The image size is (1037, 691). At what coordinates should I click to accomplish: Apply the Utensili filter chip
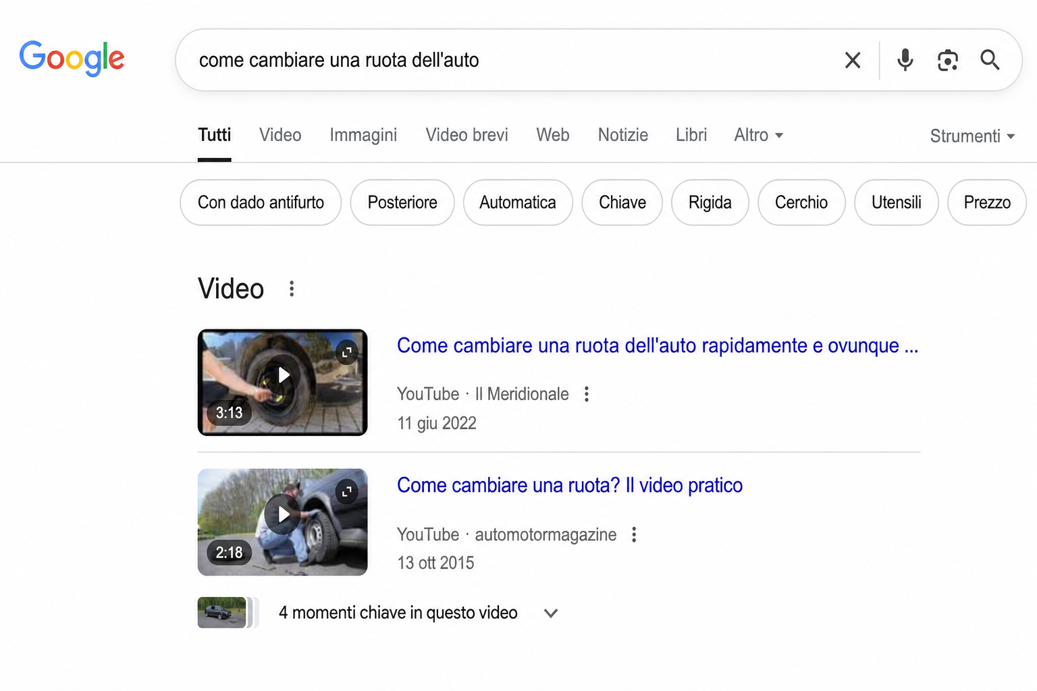point(897,202)
